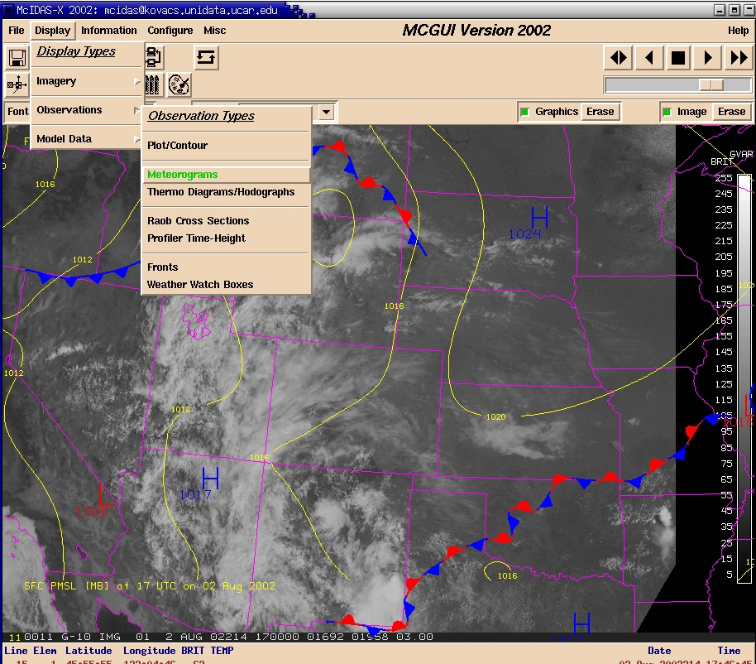Click the floppy disk save icon
This screenshot has height=664, width=756.
(17, 58)
